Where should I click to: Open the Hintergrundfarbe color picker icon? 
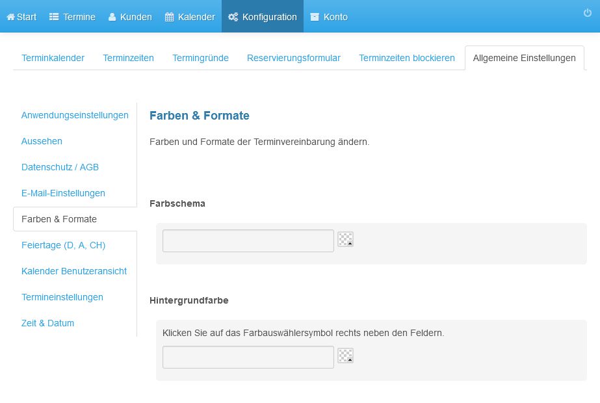pyautogui.click(x=346, y=356)
